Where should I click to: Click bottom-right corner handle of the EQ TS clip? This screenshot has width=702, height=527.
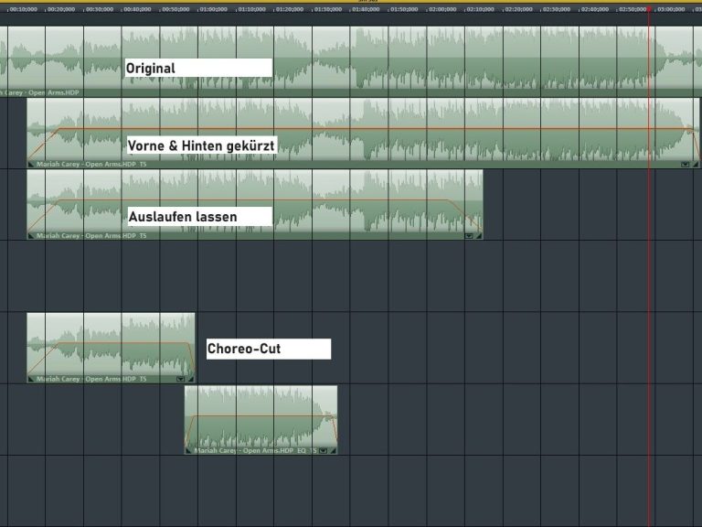coord(334,450)
